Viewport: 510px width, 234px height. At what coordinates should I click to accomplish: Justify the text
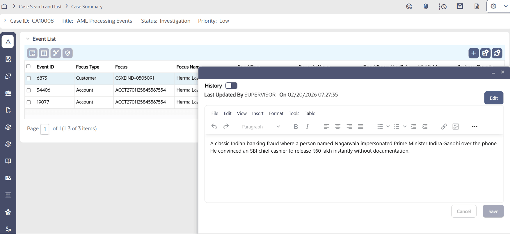pos(361,126)
